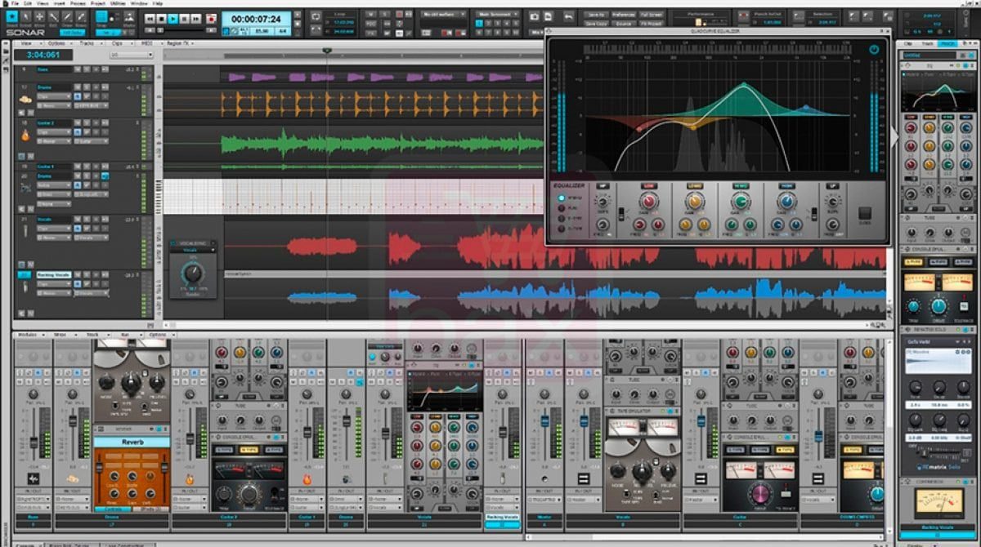Expand the track view View dropdown
981x547 pixels.
click(29, 43)
